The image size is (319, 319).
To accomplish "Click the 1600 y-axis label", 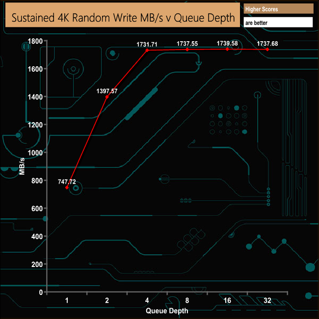I will pyautogui.click(x=35, y=69).
